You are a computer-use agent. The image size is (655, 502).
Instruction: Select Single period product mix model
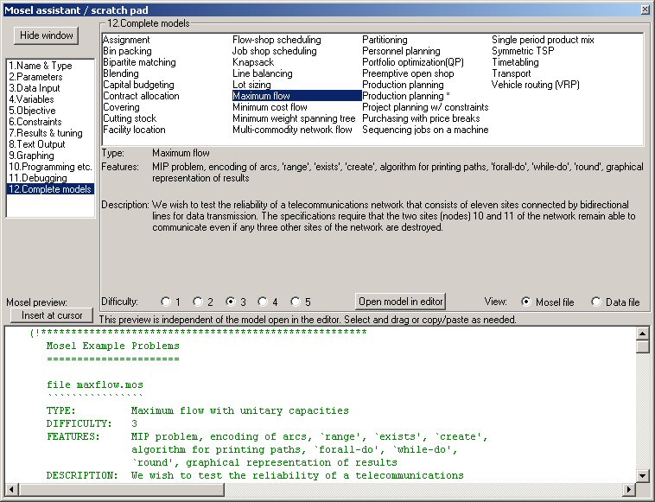[x=543, y=40]
